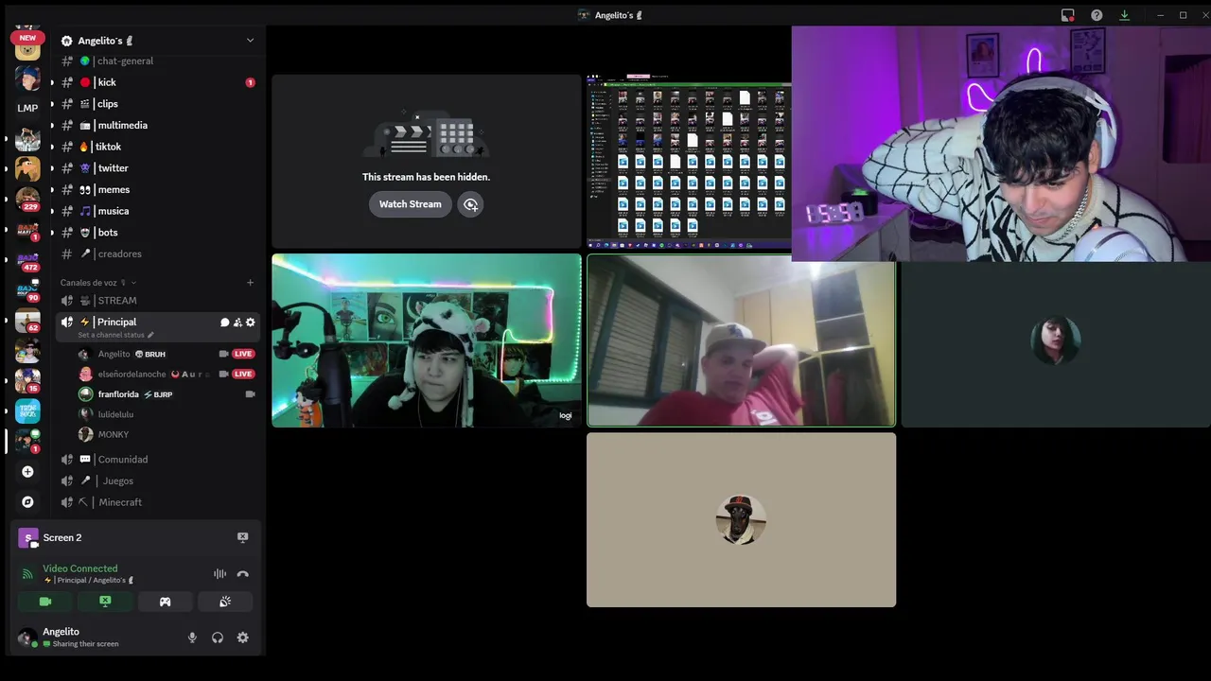Open the Discover servers compass icon
Screen dimensions: 1211x681
pyautogui.click(x=27, y=501)
